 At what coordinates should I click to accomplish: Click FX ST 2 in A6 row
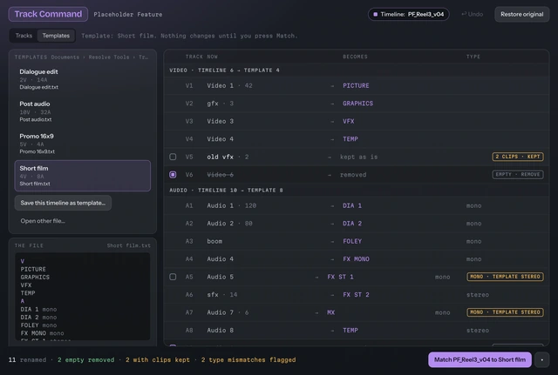(356, 294)
